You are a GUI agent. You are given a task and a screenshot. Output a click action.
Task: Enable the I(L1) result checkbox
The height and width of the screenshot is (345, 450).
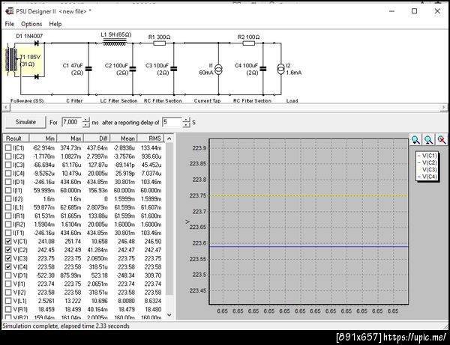click(x=8, y=207)
